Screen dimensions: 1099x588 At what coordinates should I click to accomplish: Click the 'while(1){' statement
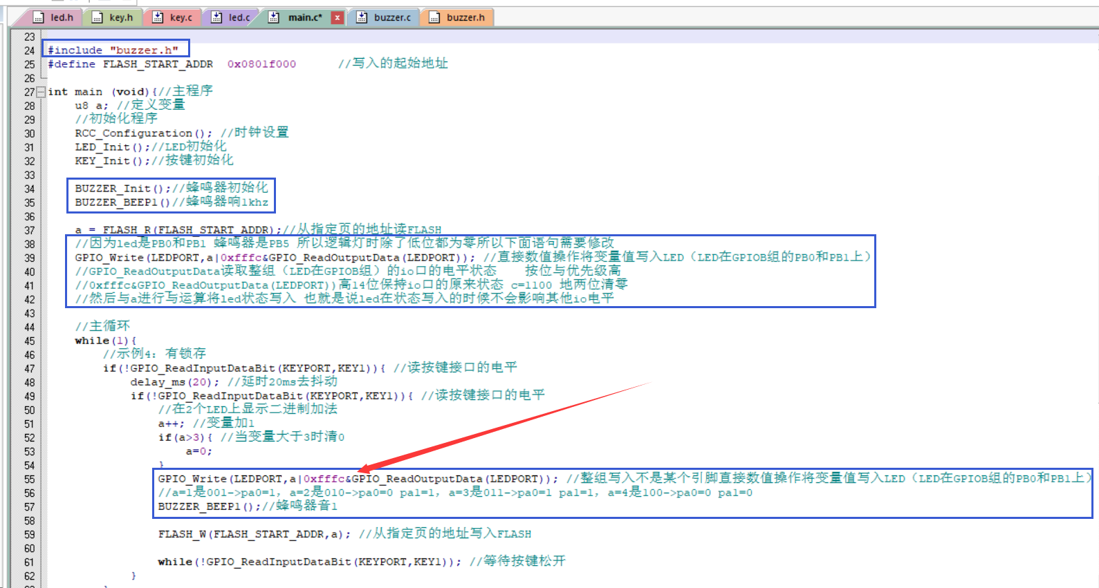106,340
